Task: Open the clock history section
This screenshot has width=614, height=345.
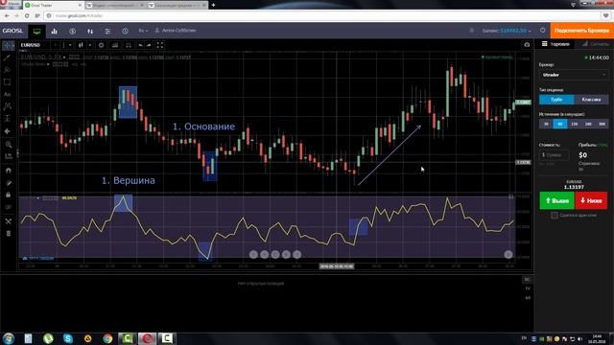Action: (125, 31)
